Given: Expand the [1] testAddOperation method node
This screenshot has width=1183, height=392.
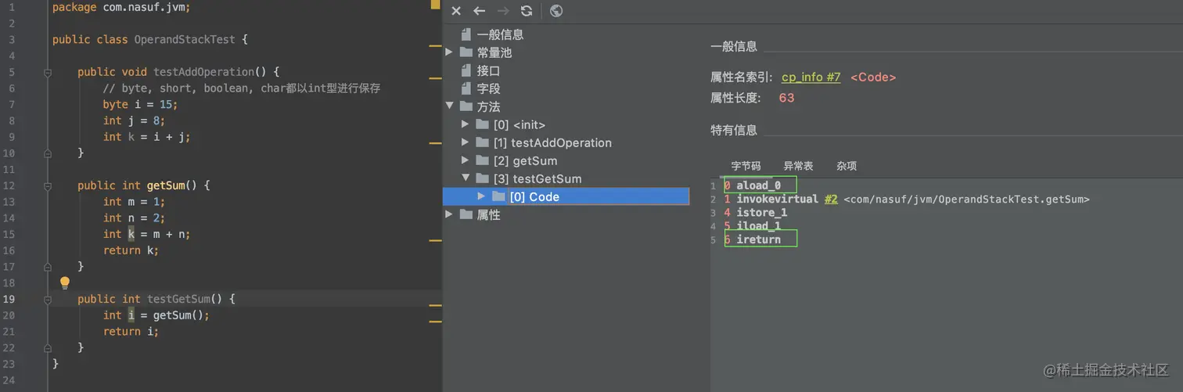Looking at the screenshot, I should 466,142.
